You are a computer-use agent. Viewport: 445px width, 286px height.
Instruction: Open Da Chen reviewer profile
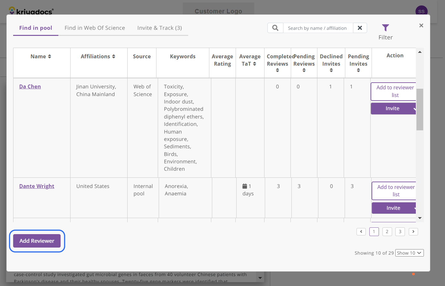30,86
